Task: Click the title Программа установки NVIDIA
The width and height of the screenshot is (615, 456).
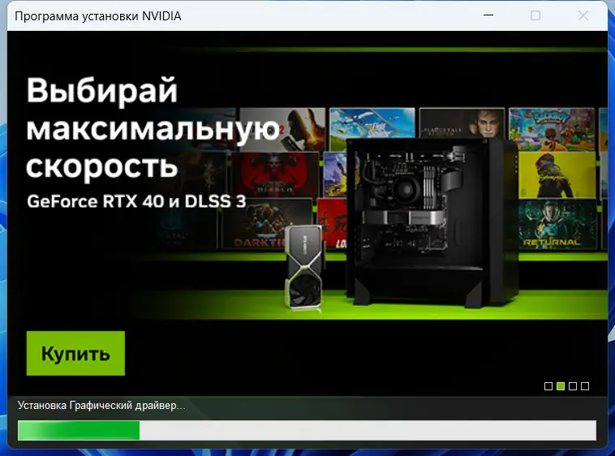Action: coord(98,16)
